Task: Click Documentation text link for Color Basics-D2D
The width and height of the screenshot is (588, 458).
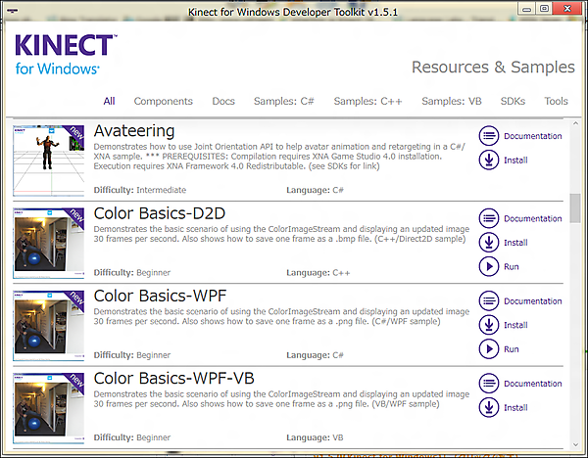Action: tap(533, 218)
